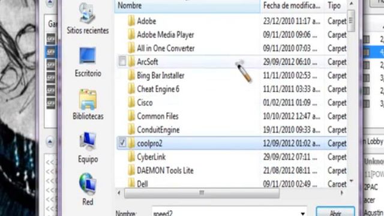Click the DAEMON Tools Lite name
The width and height of the screenshot is (384, 216).
click(x=165, y=170)
